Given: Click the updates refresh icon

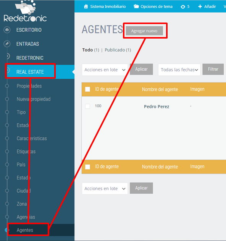Looking at the screenshot, I should (x=183, y=6).
